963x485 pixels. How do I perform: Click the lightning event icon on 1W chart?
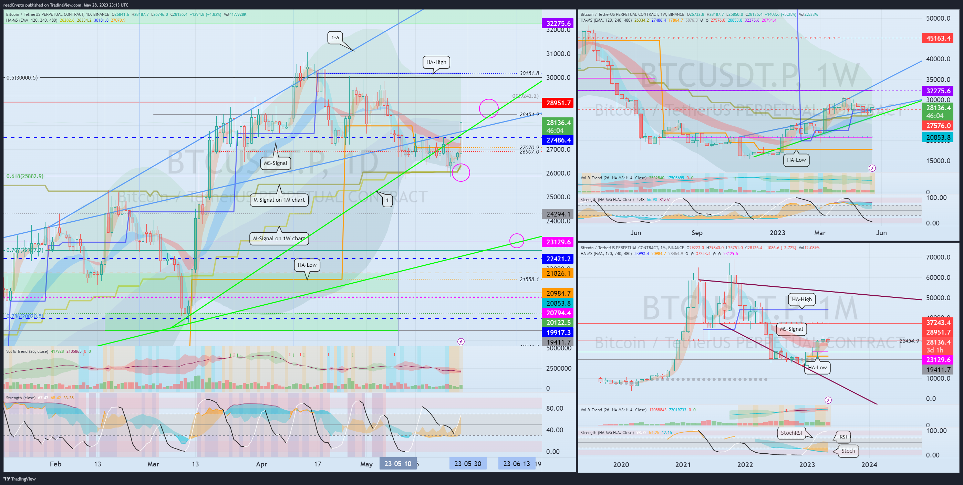click(x=872, y=168)
